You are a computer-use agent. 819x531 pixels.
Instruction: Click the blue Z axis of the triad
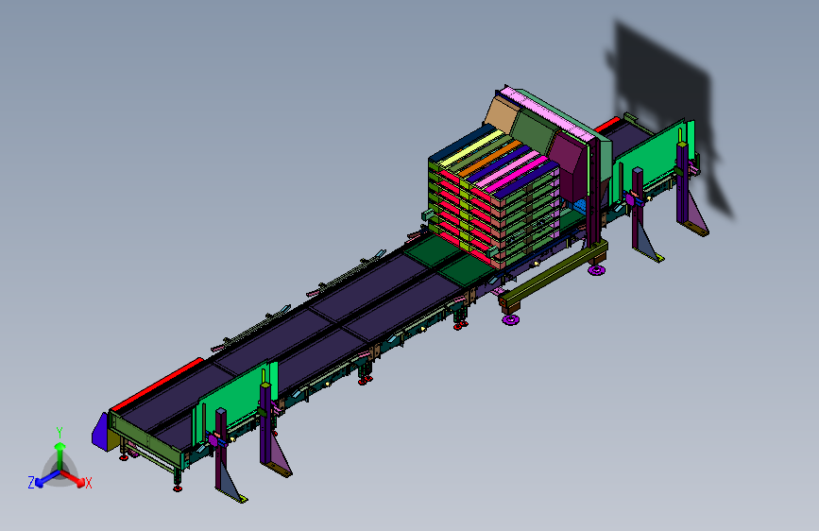click(46, 479)
